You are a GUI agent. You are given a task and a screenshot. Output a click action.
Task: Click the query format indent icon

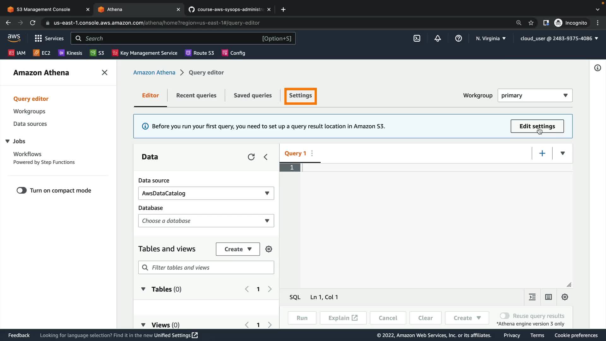pos(532,297)
